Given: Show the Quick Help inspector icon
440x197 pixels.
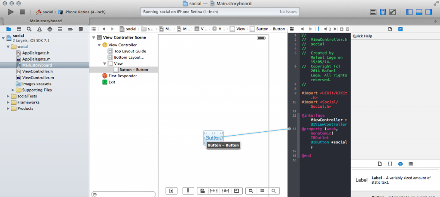Looking at the screenshot, I should [400, 29].
